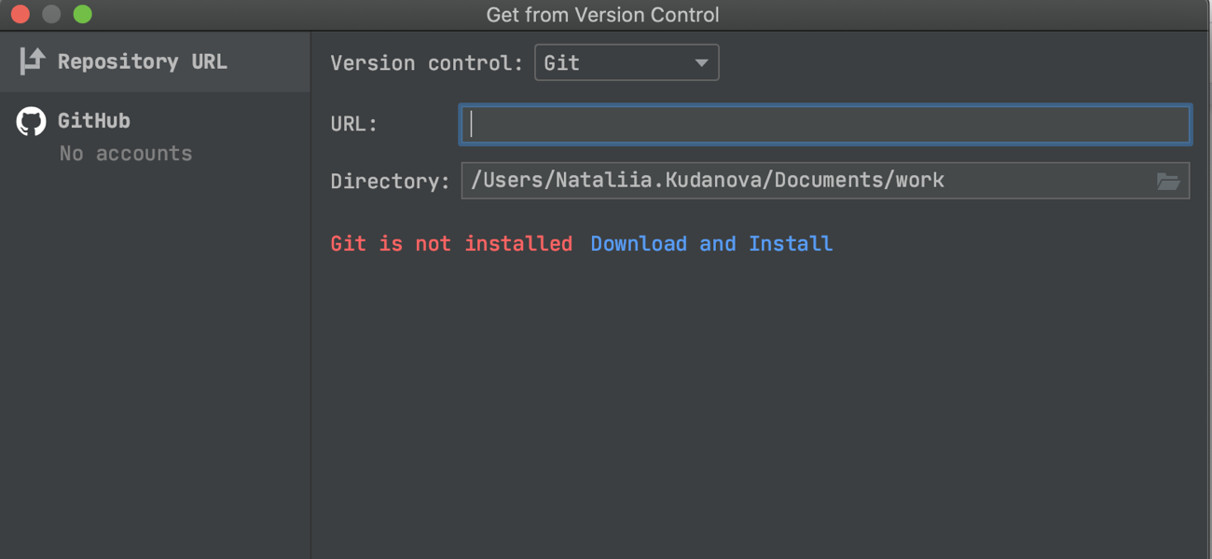The image size is (1212, 559).
Task: Minimize the dialog with the gray button
Action: click(51, 14)
